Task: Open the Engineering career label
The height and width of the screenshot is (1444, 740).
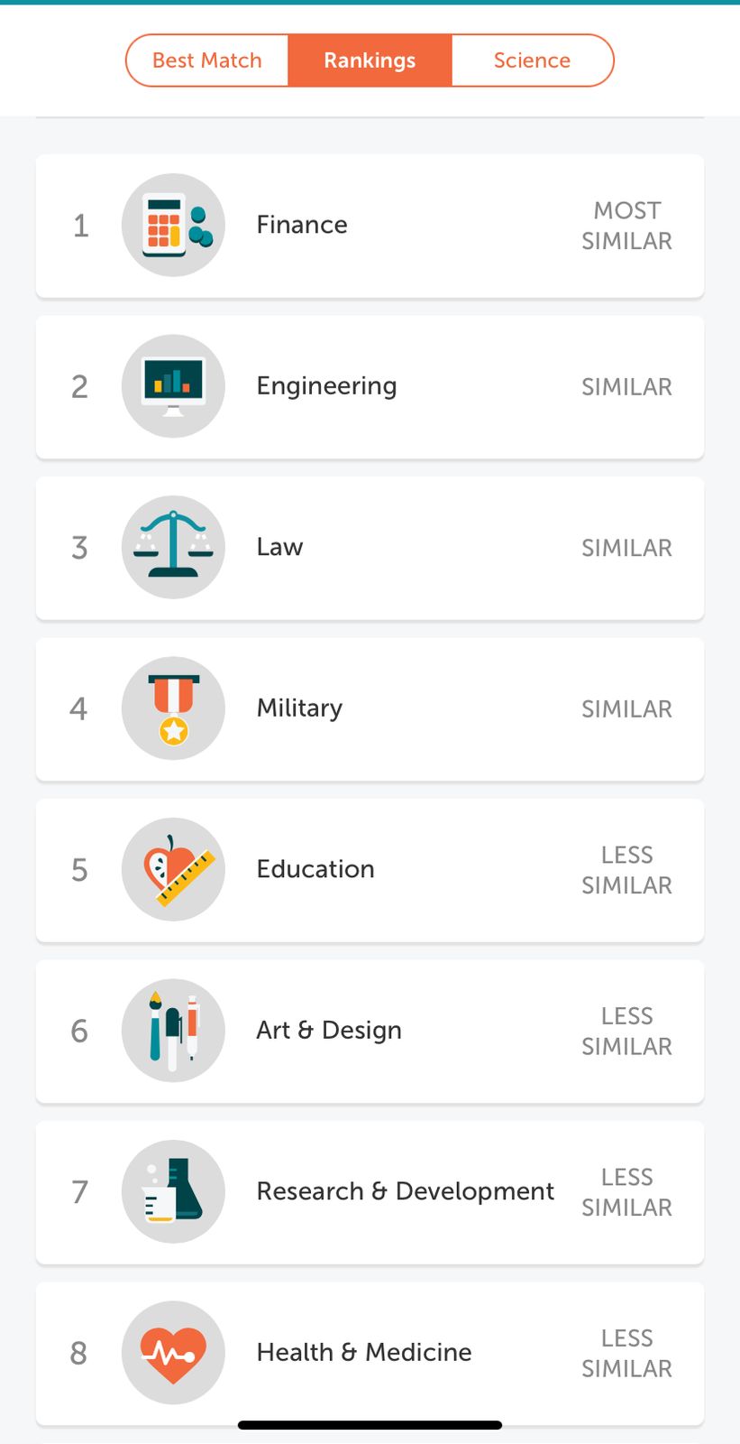Action: pyautogui.click(x=326, y=386)
